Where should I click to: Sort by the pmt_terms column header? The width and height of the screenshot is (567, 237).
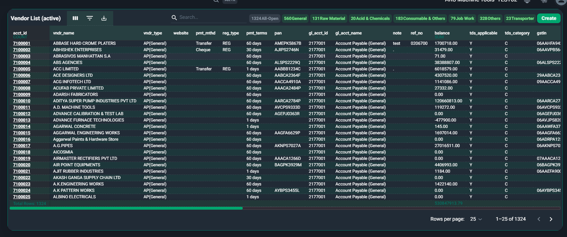[257, 33]
